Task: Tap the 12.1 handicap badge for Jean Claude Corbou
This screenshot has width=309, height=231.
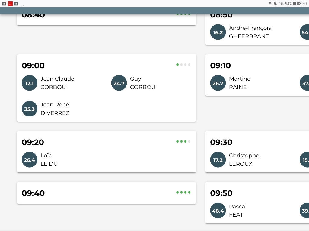Action: 29,83
